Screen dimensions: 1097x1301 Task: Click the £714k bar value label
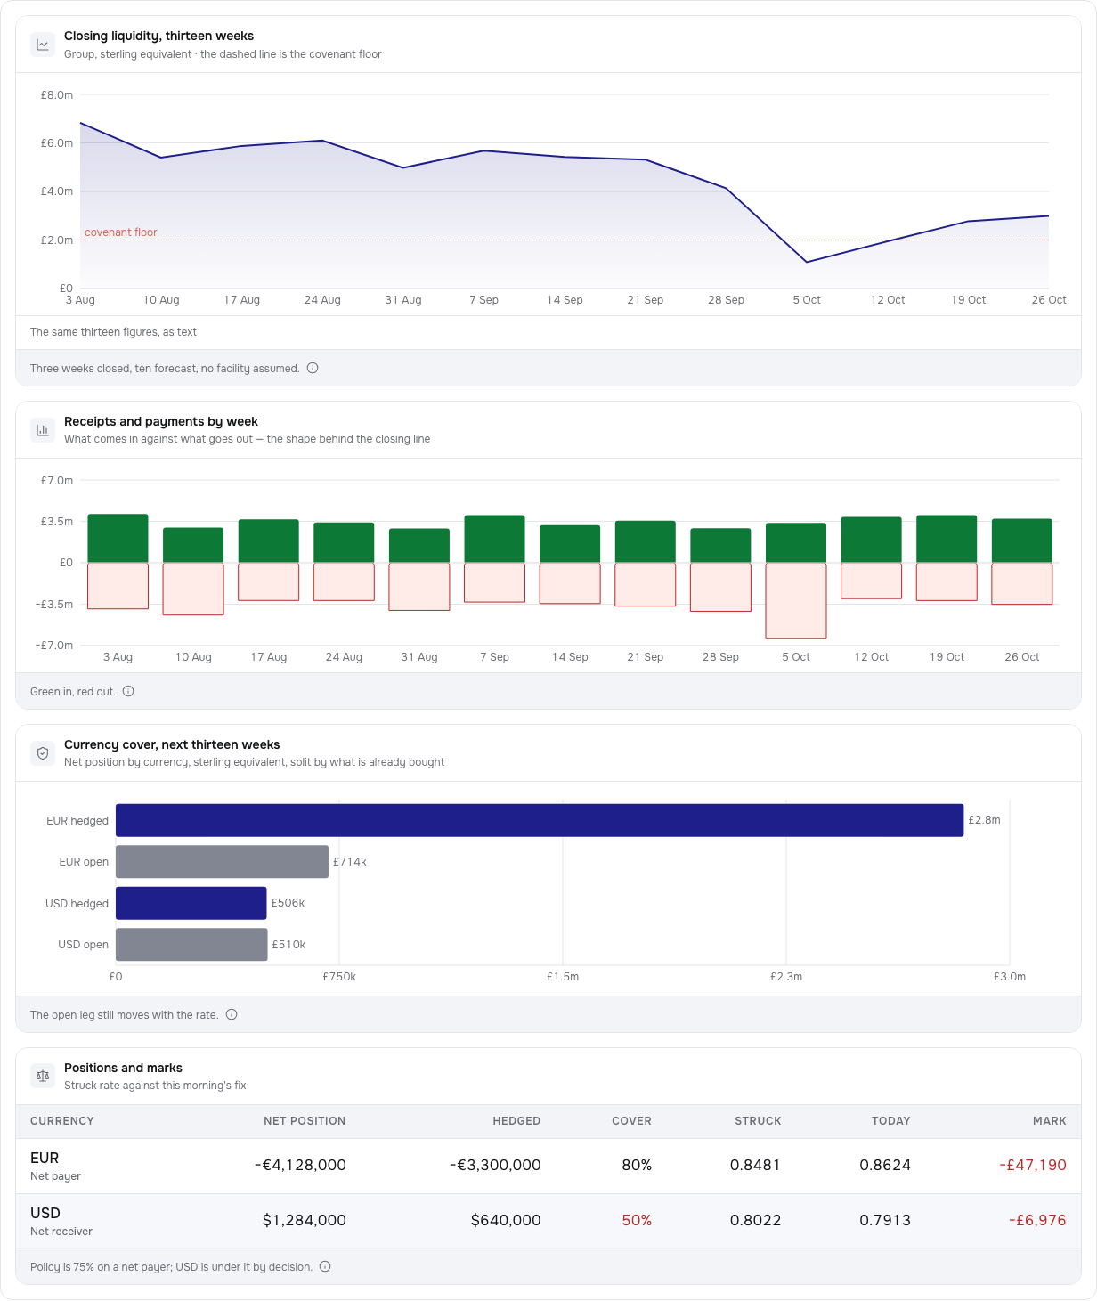[350, 862]
